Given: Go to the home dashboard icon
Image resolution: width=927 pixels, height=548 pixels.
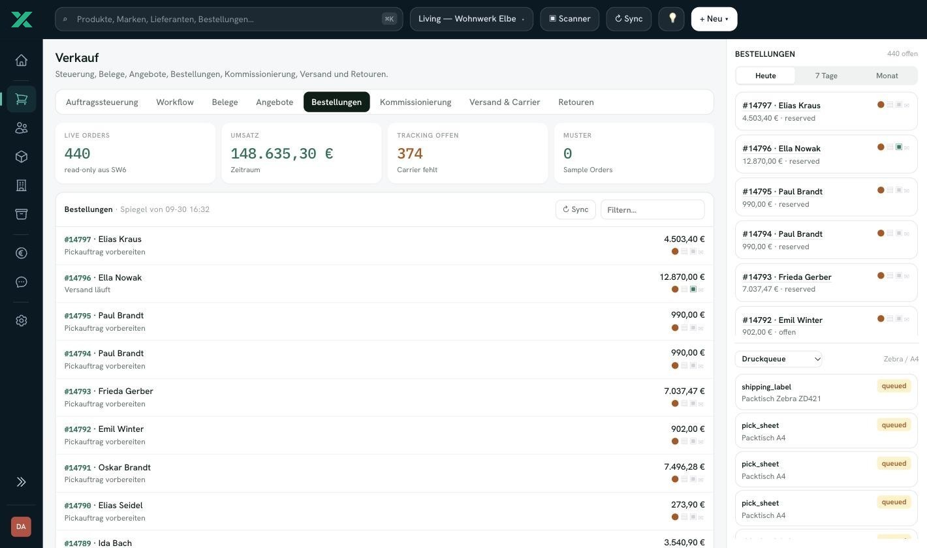Looking at the screenshot, I should (x=22, y=60).
